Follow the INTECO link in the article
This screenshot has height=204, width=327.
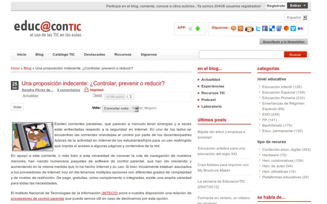(110, 193)
